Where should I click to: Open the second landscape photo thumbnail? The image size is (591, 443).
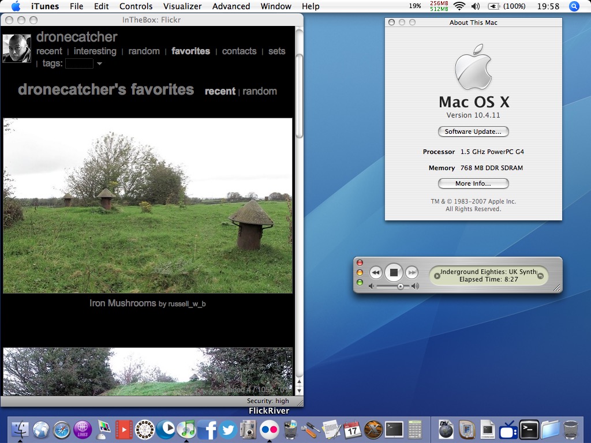click(x=148, y=371)
